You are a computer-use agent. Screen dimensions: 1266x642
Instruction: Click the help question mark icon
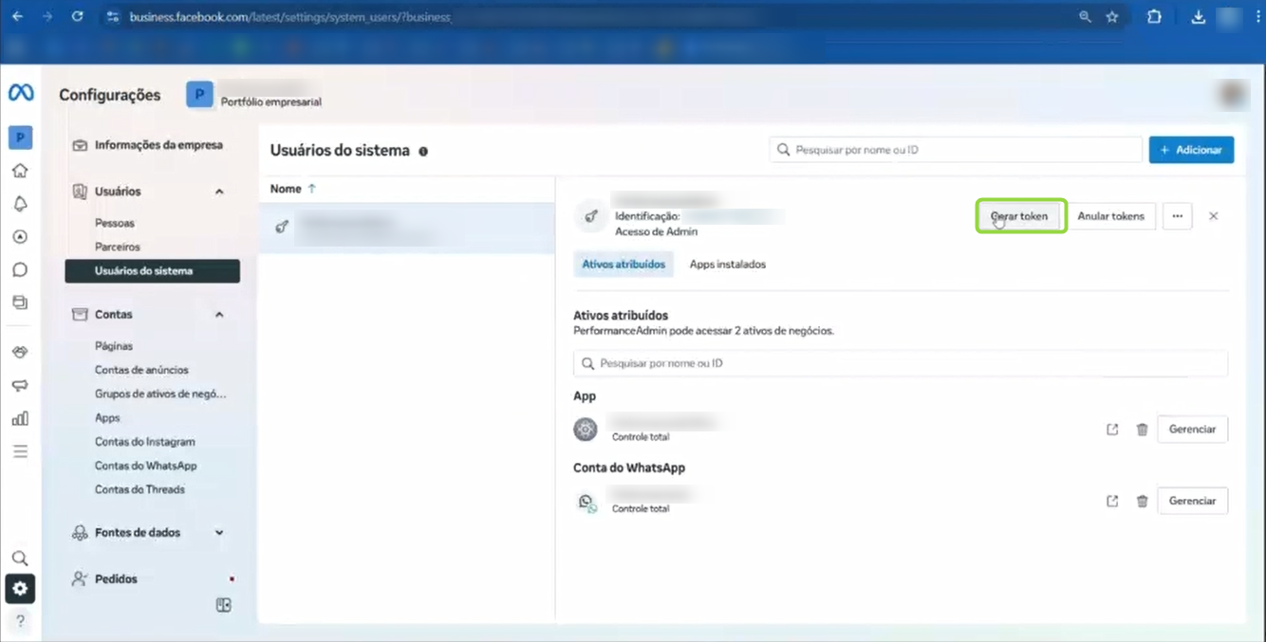pos(20,621)
